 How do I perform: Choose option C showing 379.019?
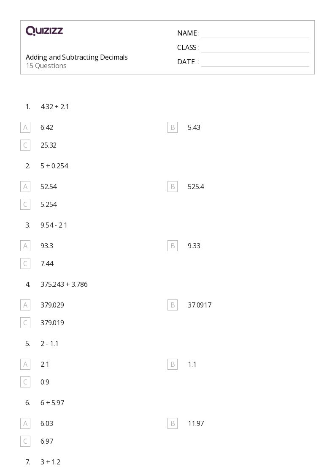25,323
